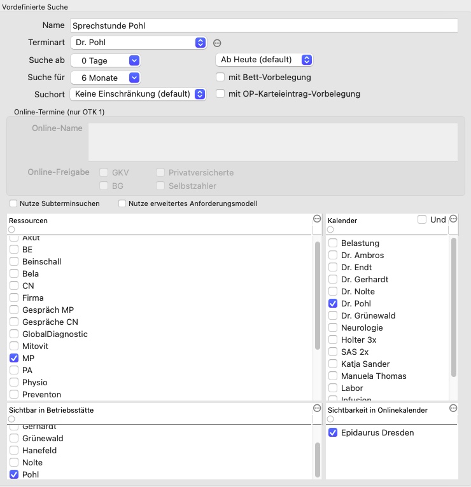Image resolution: width=471 pixels, height=487 pixels.
Task: Check Katja Sander calendar
Action: [x=333, y=364]
